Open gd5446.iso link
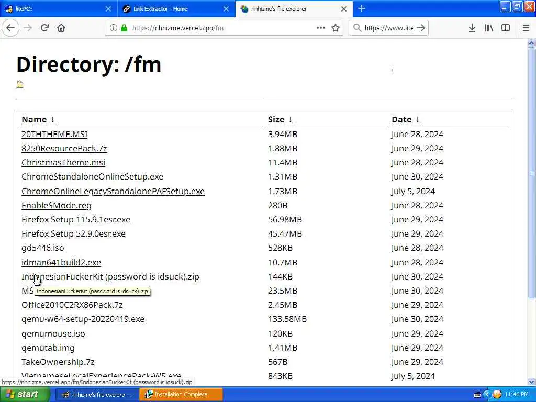 [x=43, y=248]
